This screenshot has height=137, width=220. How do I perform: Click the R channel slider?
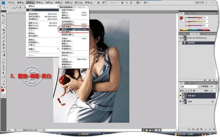(x=195, y=17)
